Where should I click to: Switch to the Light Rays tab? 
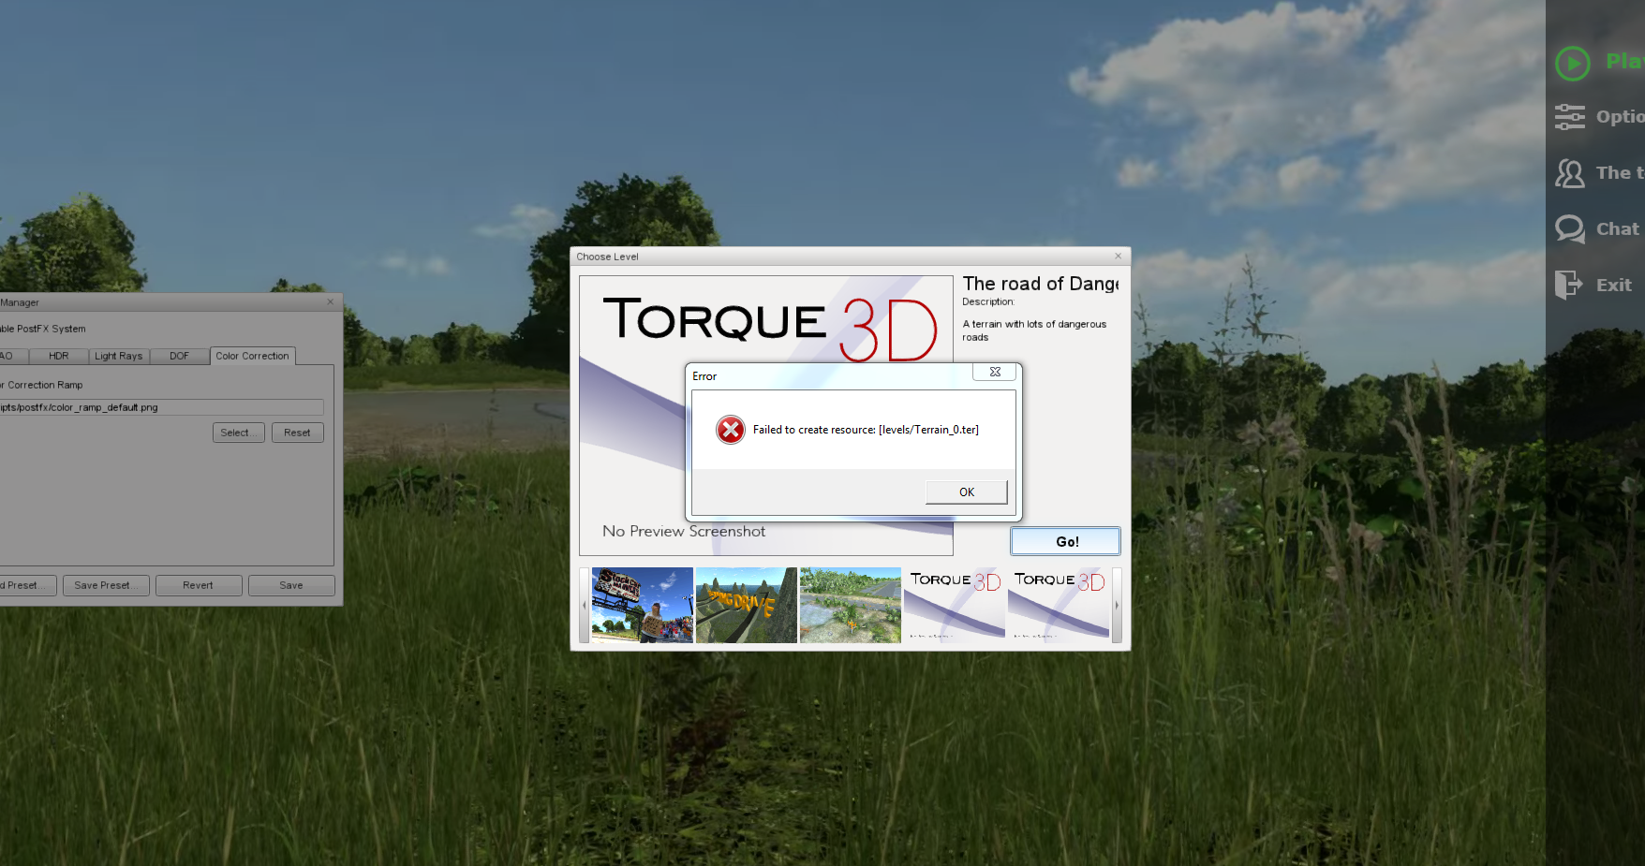(x=119, y=357)
